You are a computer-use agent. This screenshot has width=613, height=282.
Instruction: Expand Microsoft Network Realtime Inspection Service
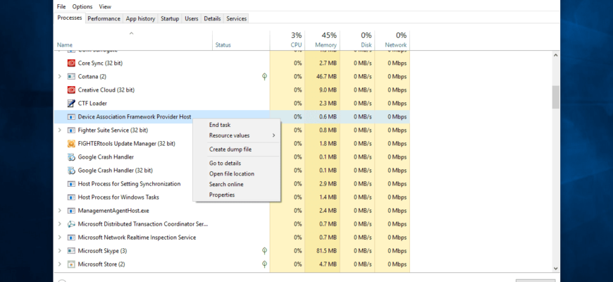pyautogui.click(x=59, y=238)
